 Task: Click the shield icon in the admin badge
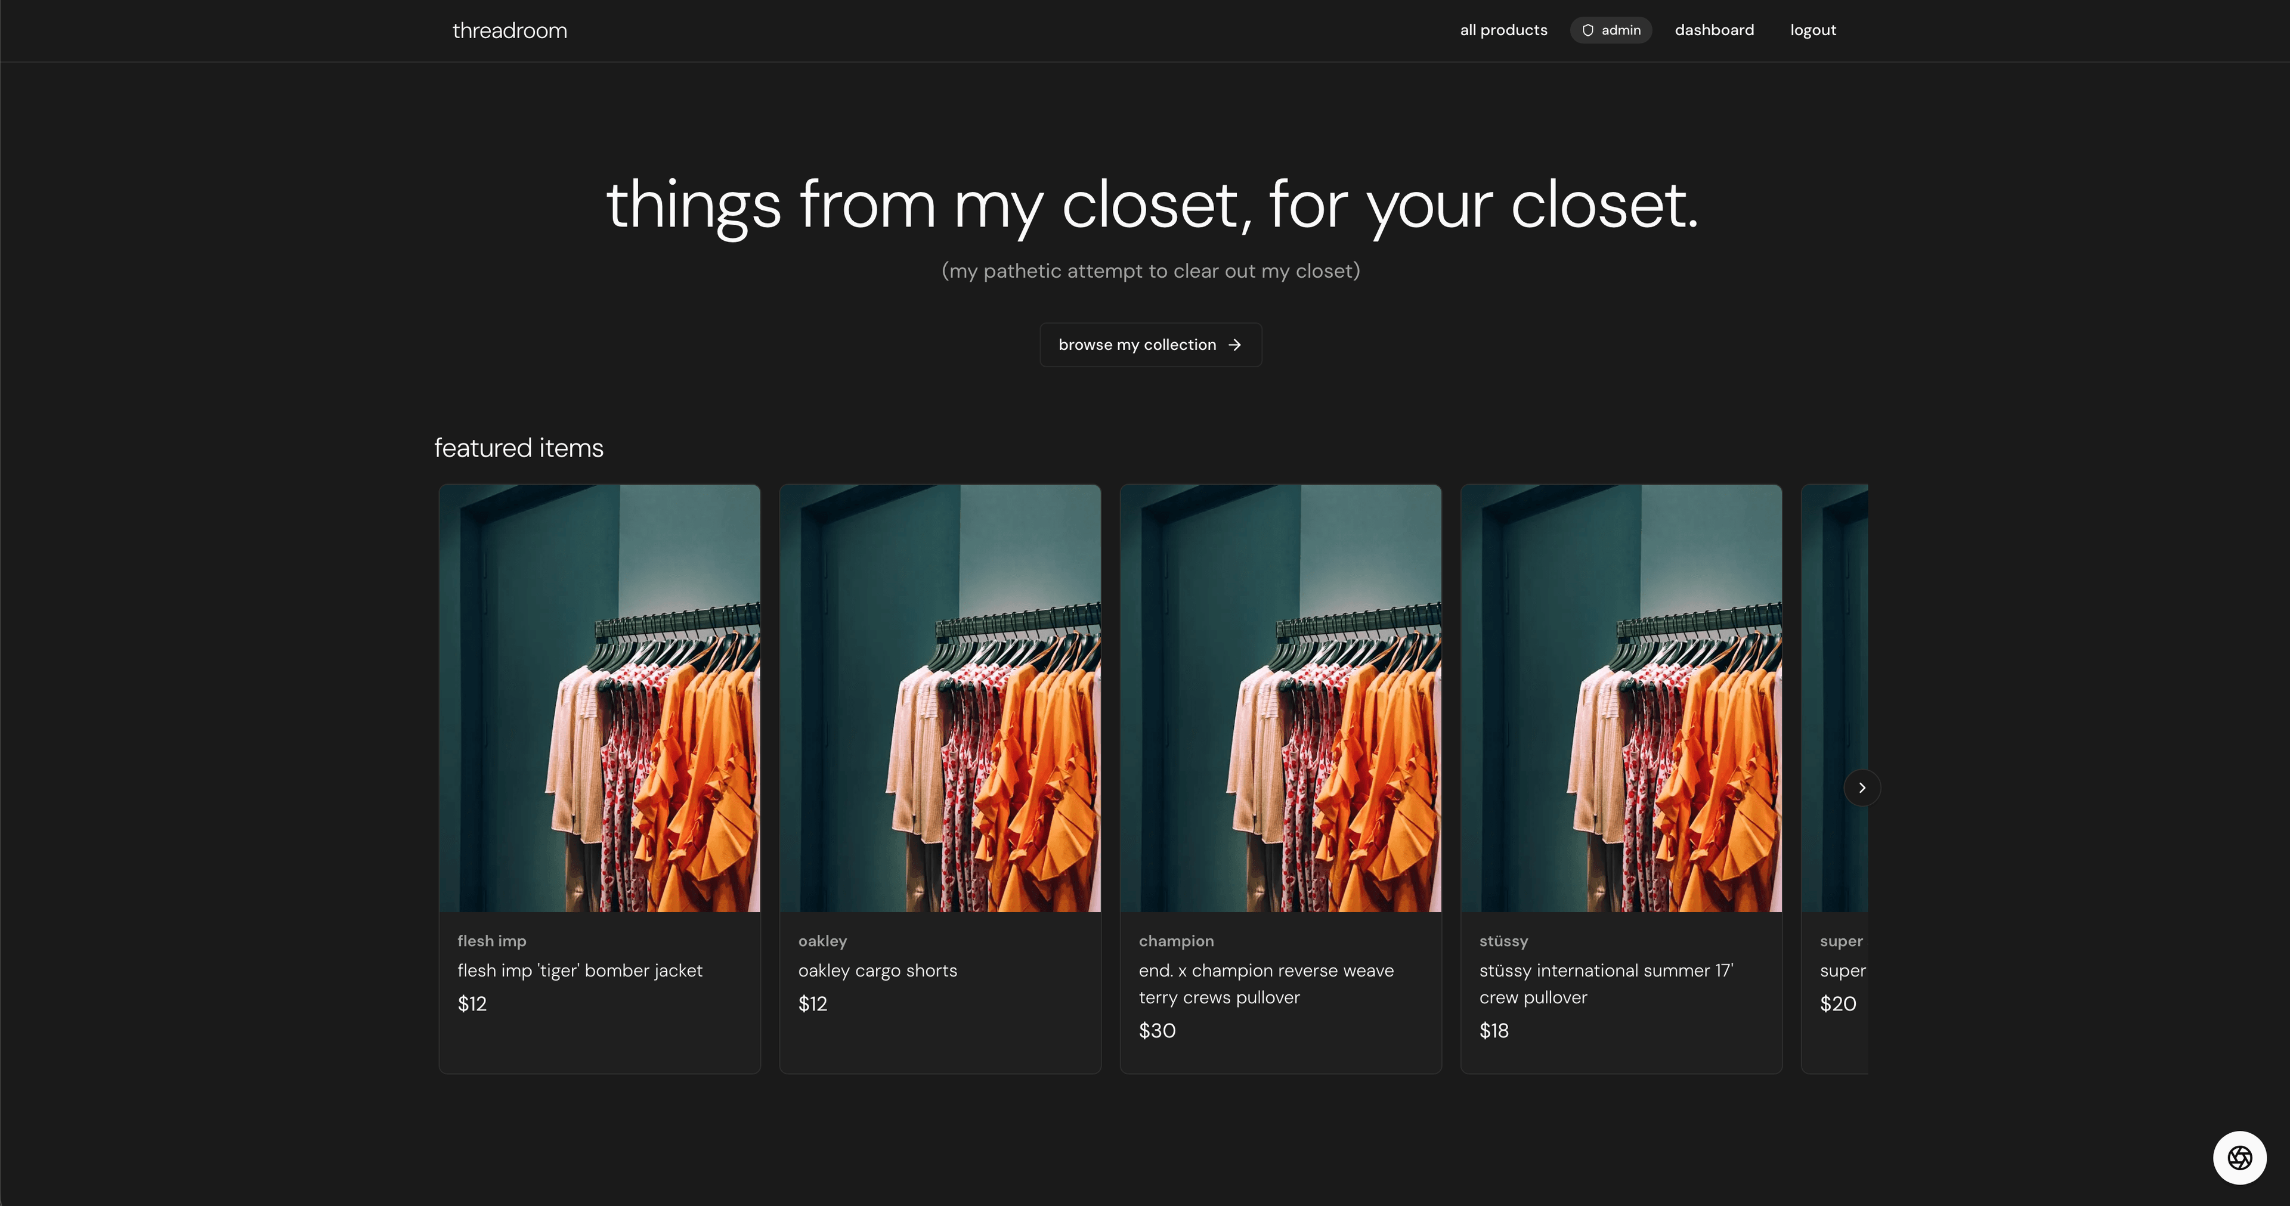(x=1587, y=29)
